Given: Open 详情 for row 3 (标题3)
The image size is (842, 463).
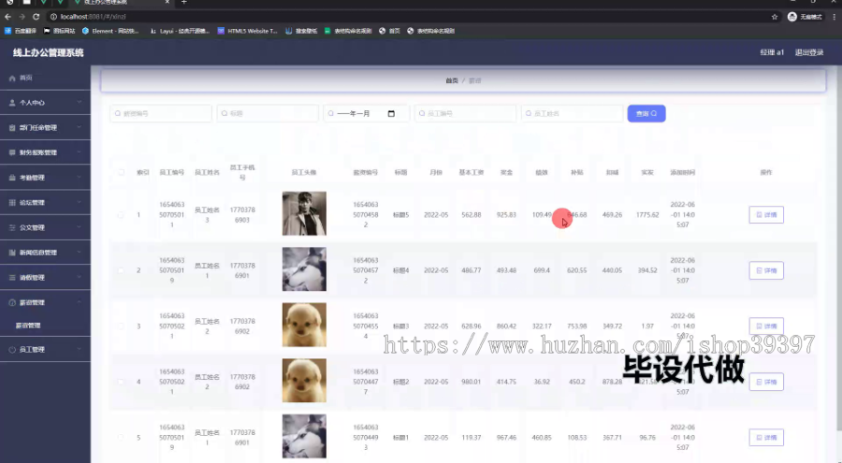Looking at the screenshot, I should click(x=766, y=326).
